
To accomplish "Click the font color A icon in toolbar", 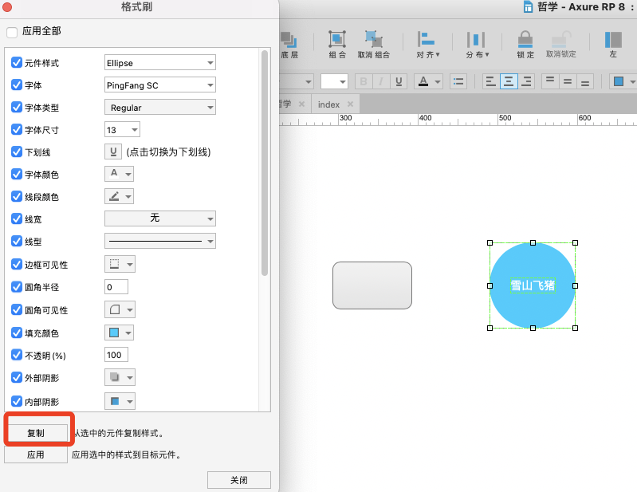I will tap(423, 81).
